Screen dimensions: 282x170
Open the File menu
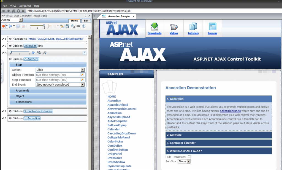tap(5, 6)
